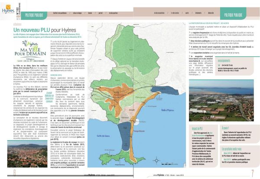Select the left-page 'Politique publique' tab

(x=34, y=16)
